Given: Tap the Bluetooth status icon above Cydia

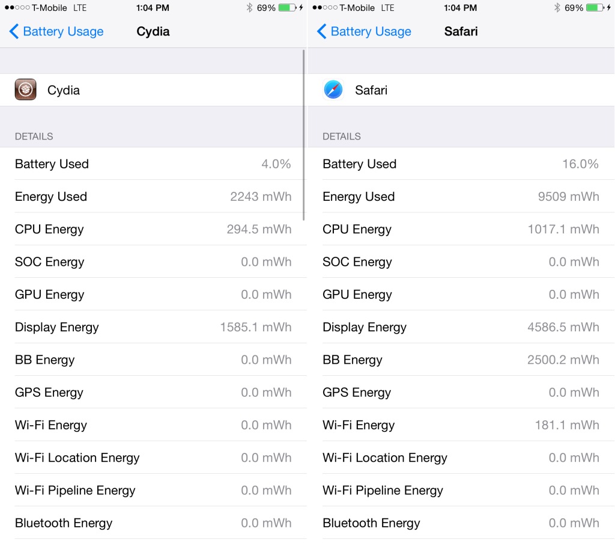Looking at the screenshot, I should pyautogui.click(x=249, y=8).
